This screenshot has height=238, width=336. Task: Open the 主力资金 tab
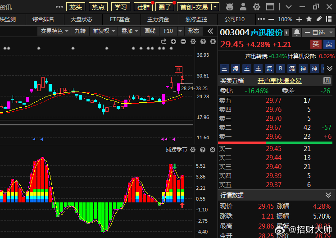pos(158,19)
